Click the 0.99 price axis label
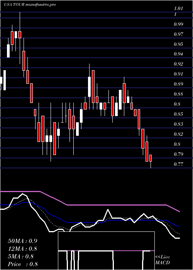193x270 pixels. coord(178,24)
